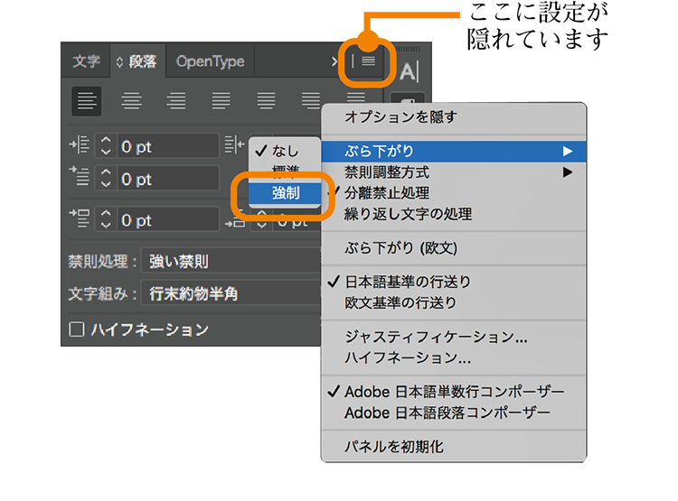Click the space before paragraph icon
This screenshot has width=678, height=501.
80,218
